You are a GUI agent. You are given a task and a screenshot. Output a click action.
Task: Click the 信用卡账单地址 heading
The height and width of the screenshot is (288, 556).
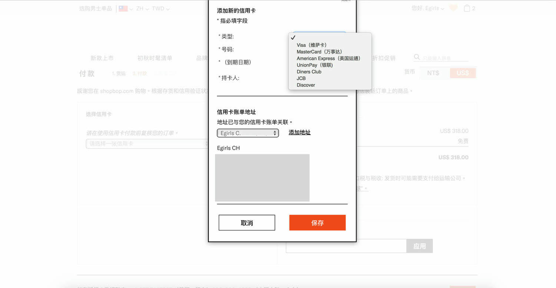point(236,112)
